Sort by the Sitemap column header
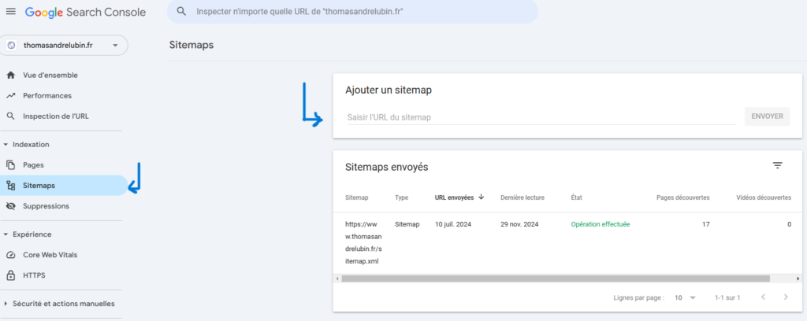 point(357,197)
